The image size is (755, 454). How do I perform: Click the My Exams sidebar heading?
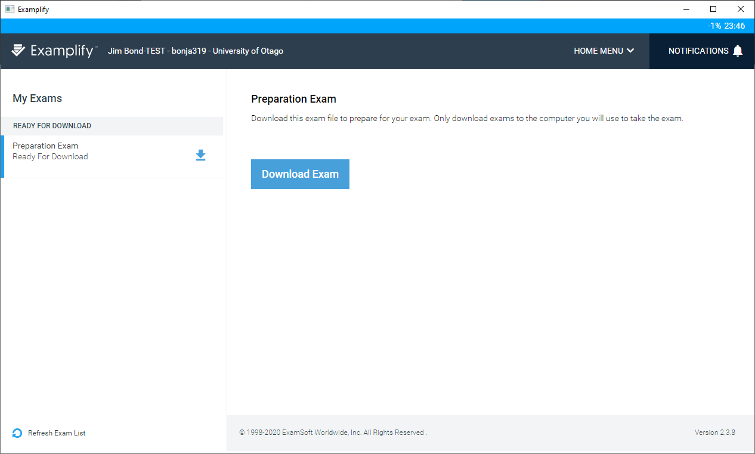[37, 98]
